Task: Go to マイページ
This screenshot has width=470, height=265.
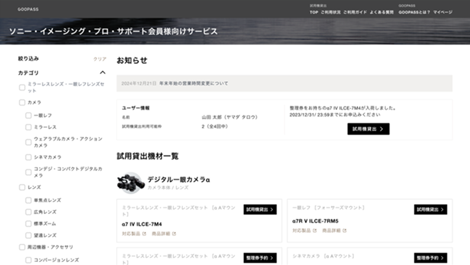Action: click(x=443, y=12)
